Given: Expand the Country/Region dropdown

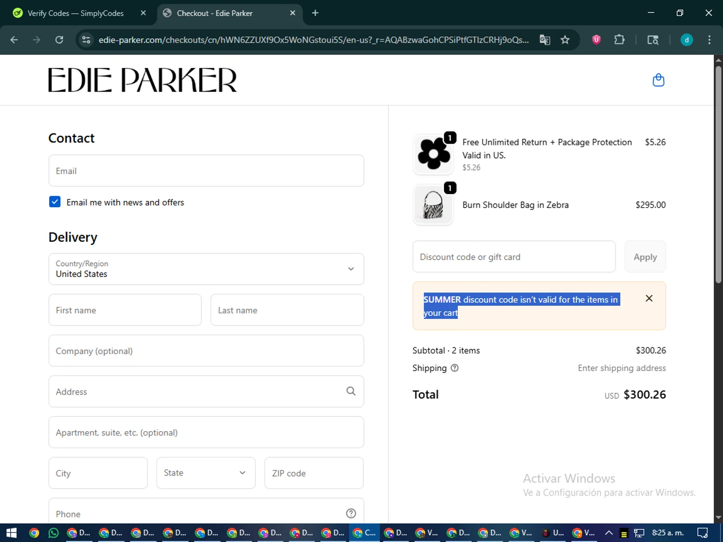Looking at the screenshot, I should coord(206,269).
